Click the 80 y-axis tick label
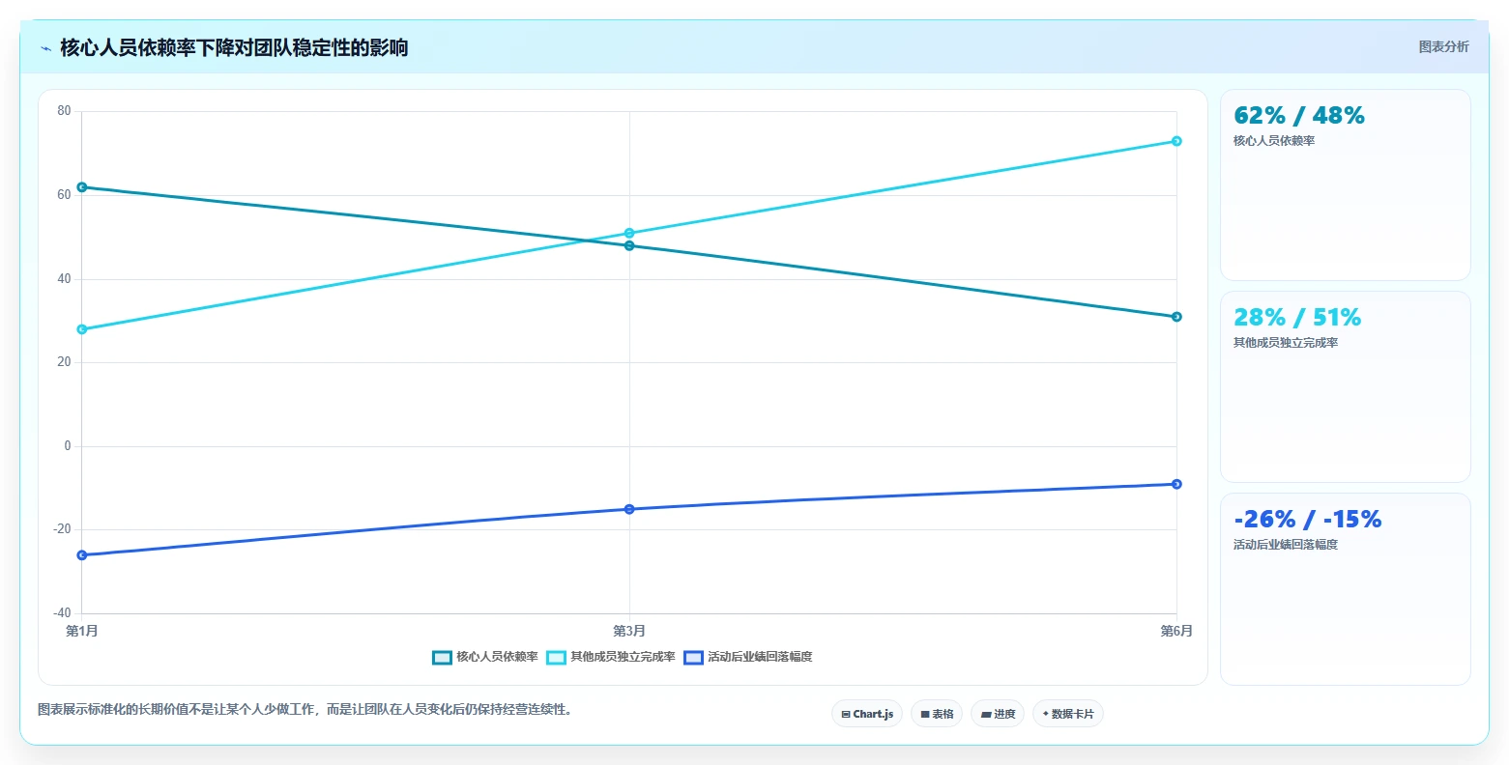Image resolution: width=1509 pixels, height=765 pixels. [x=64, y=111]
